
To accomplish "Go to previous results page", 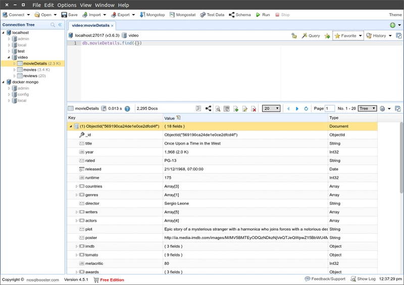I will [x=288, y=109].
